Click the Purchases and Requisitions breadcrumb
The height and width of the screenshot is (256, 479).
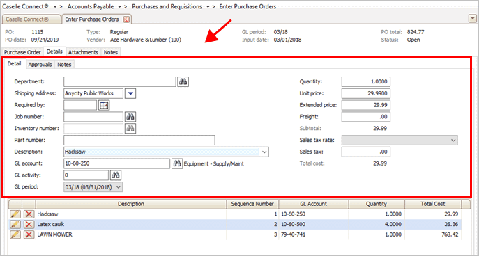click(167, 6)
